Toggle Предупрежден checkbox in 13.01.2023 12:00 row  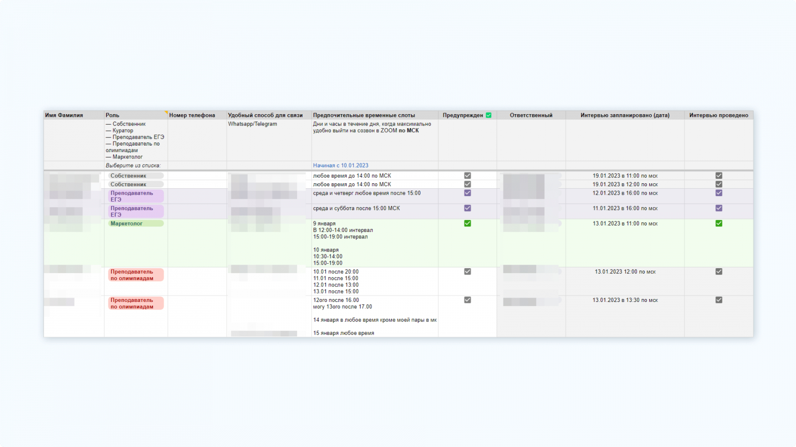[x=468, y=272]
